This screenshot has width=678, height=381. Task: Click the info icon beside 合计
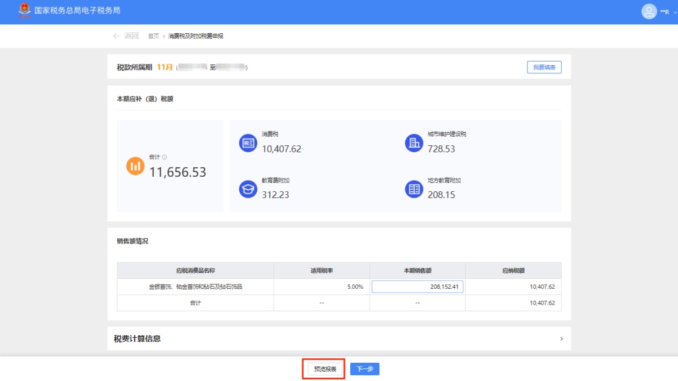click(164, 157)
